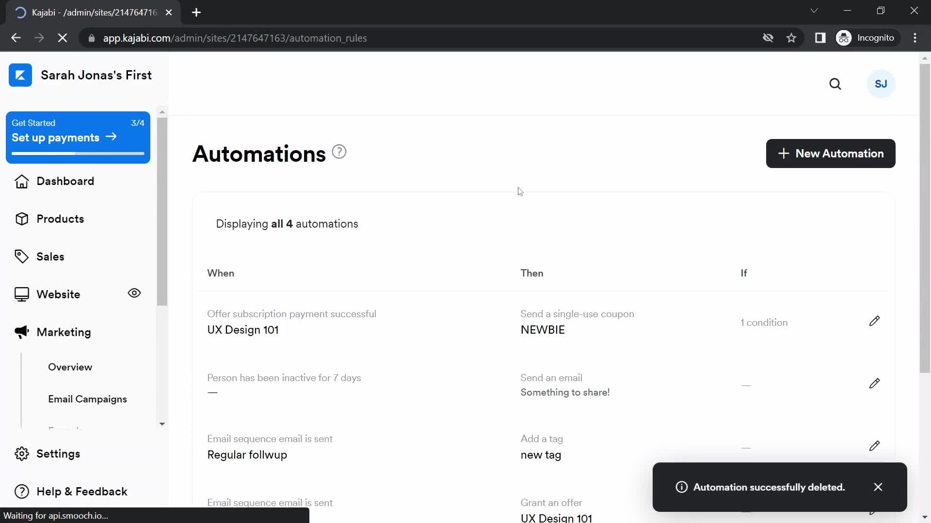931x523 pixels.
Task: Click Set up payments in Get Started
Action: 64,138
